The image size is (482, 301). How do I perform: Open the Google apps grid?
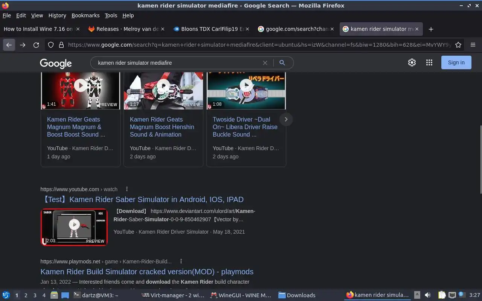pyautogui.click(x=429, y=62)
